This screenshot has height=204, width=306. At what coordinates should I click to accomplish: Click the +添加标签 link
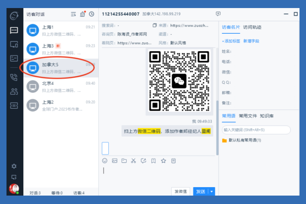231,41
